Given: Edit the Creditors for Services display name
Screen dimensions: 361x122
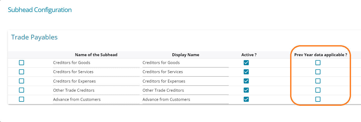Looking at the screenshot, I should tap(185, 72).
